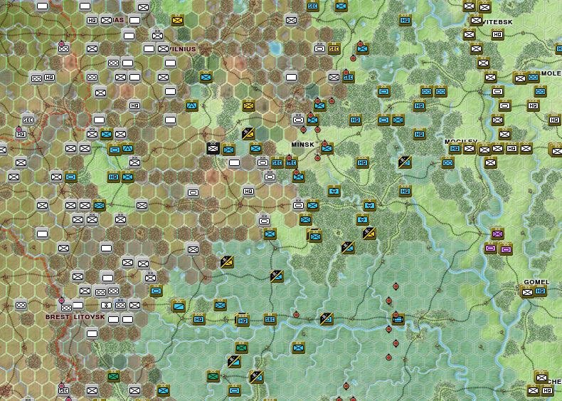Select blue mountain counter south of Vilnius
Viewport: 562px width, 401px height.
pyautogui.click(x=192, y=105)
